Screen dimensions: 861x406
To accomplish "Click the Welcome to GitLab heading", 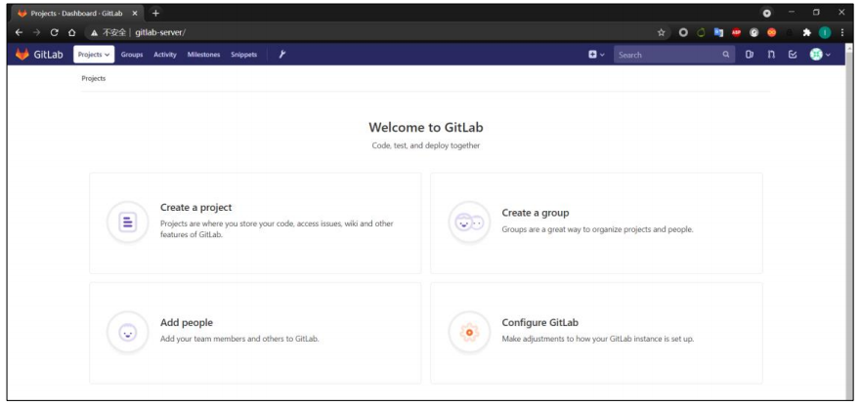I will (x=426, y=127).
